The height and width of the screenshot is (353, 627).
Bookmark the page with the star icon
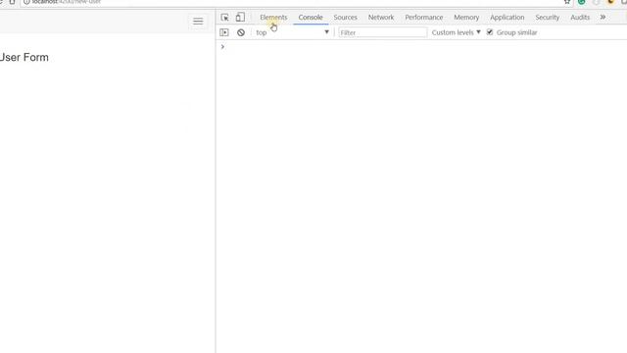[x=567, y=2]
